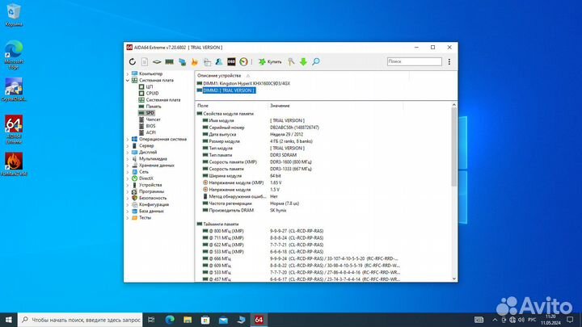The width and height of the screenshot is (582, 327).
Task: Open the OSD panel toolbar icon
Action: (231, 62)
